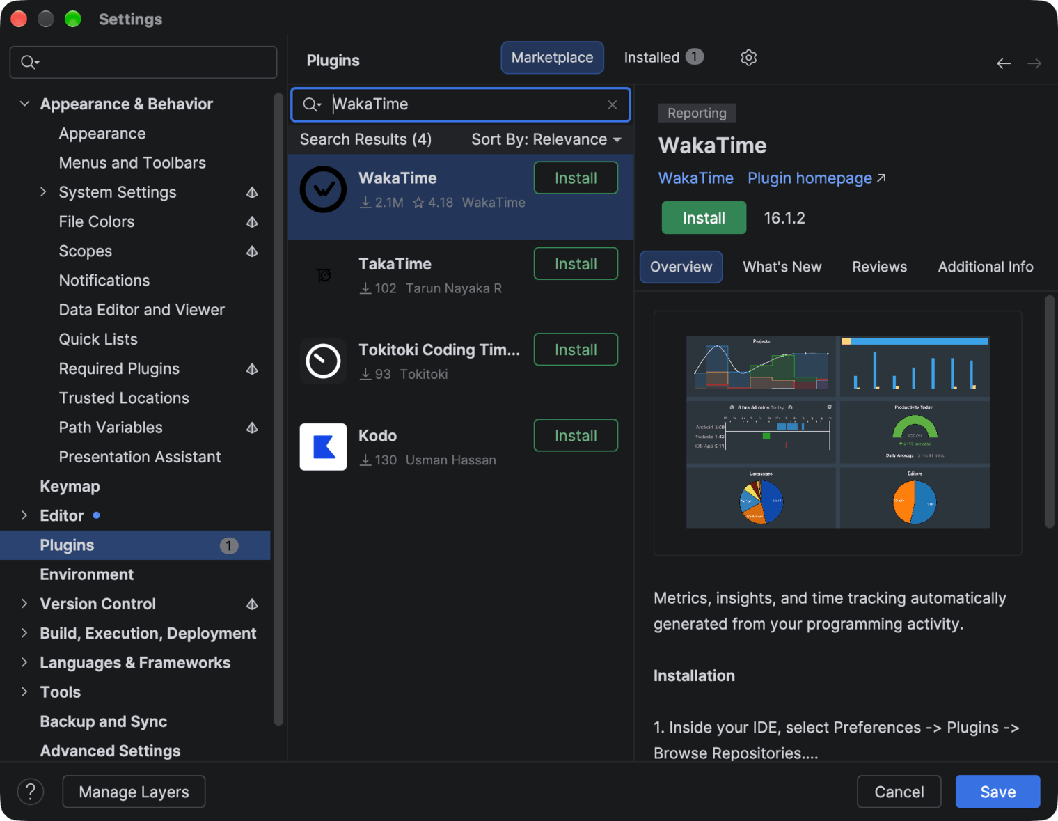1058x821 pixels.
Task: Click the Kodo plugin logo
Action: pyautogui.click(x=323, y=447)
